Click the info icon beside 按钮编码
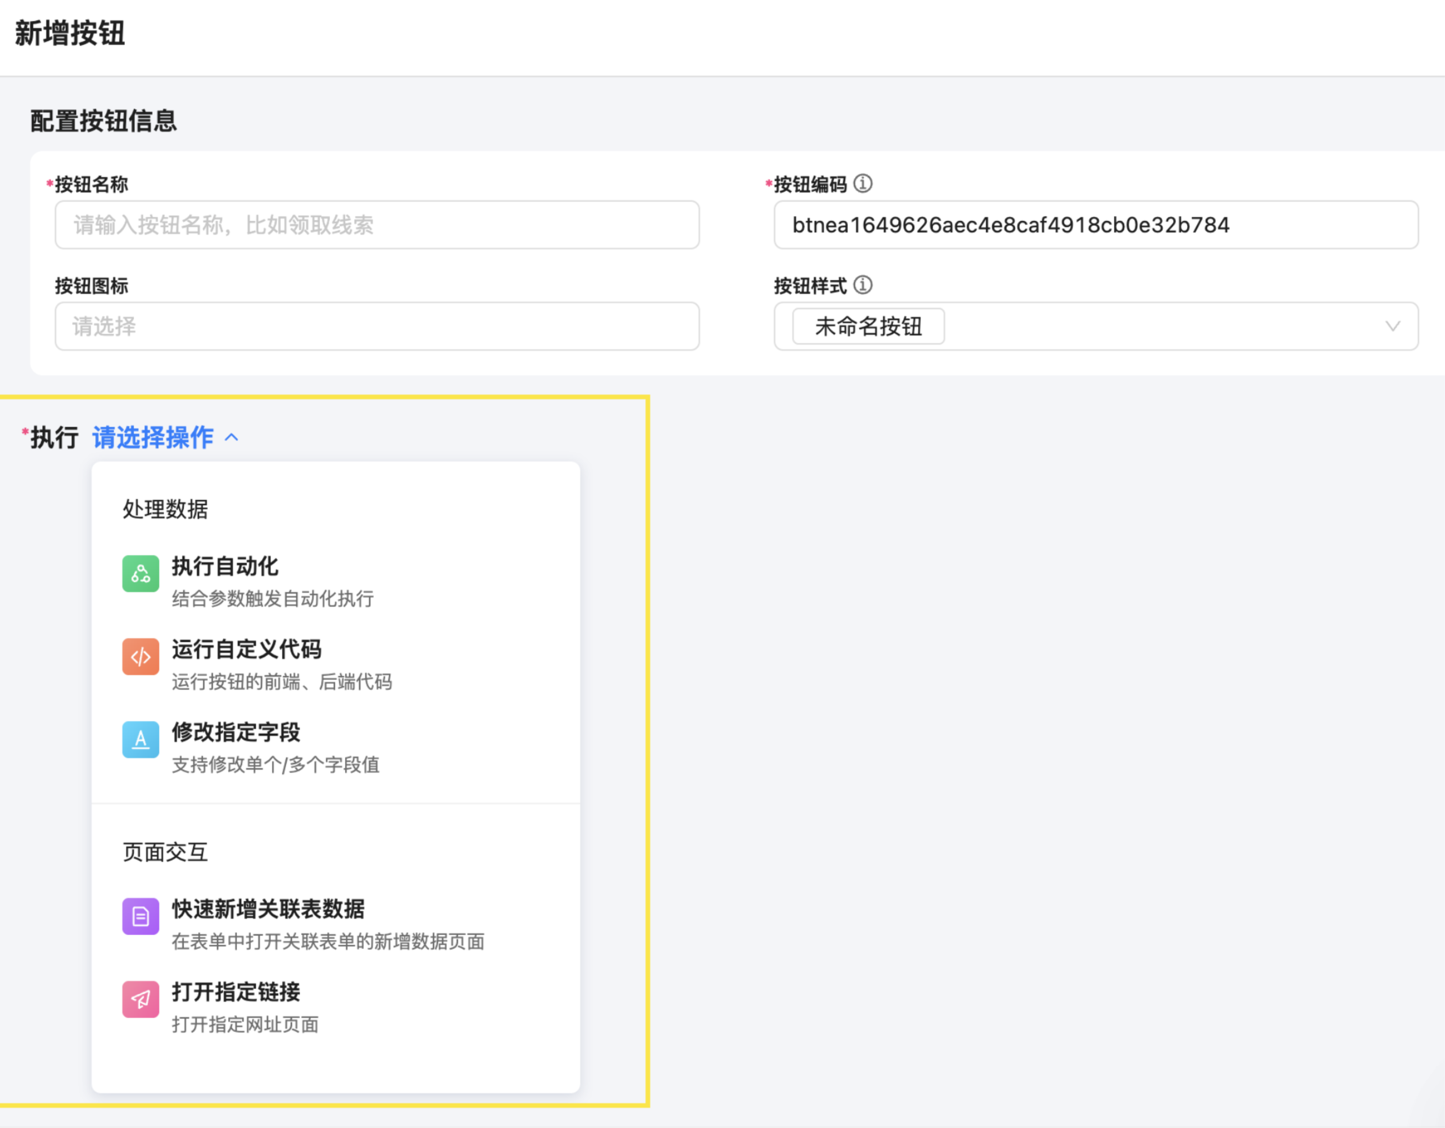The height and width of the screenshot is (1128, 1445). (863, 183)
